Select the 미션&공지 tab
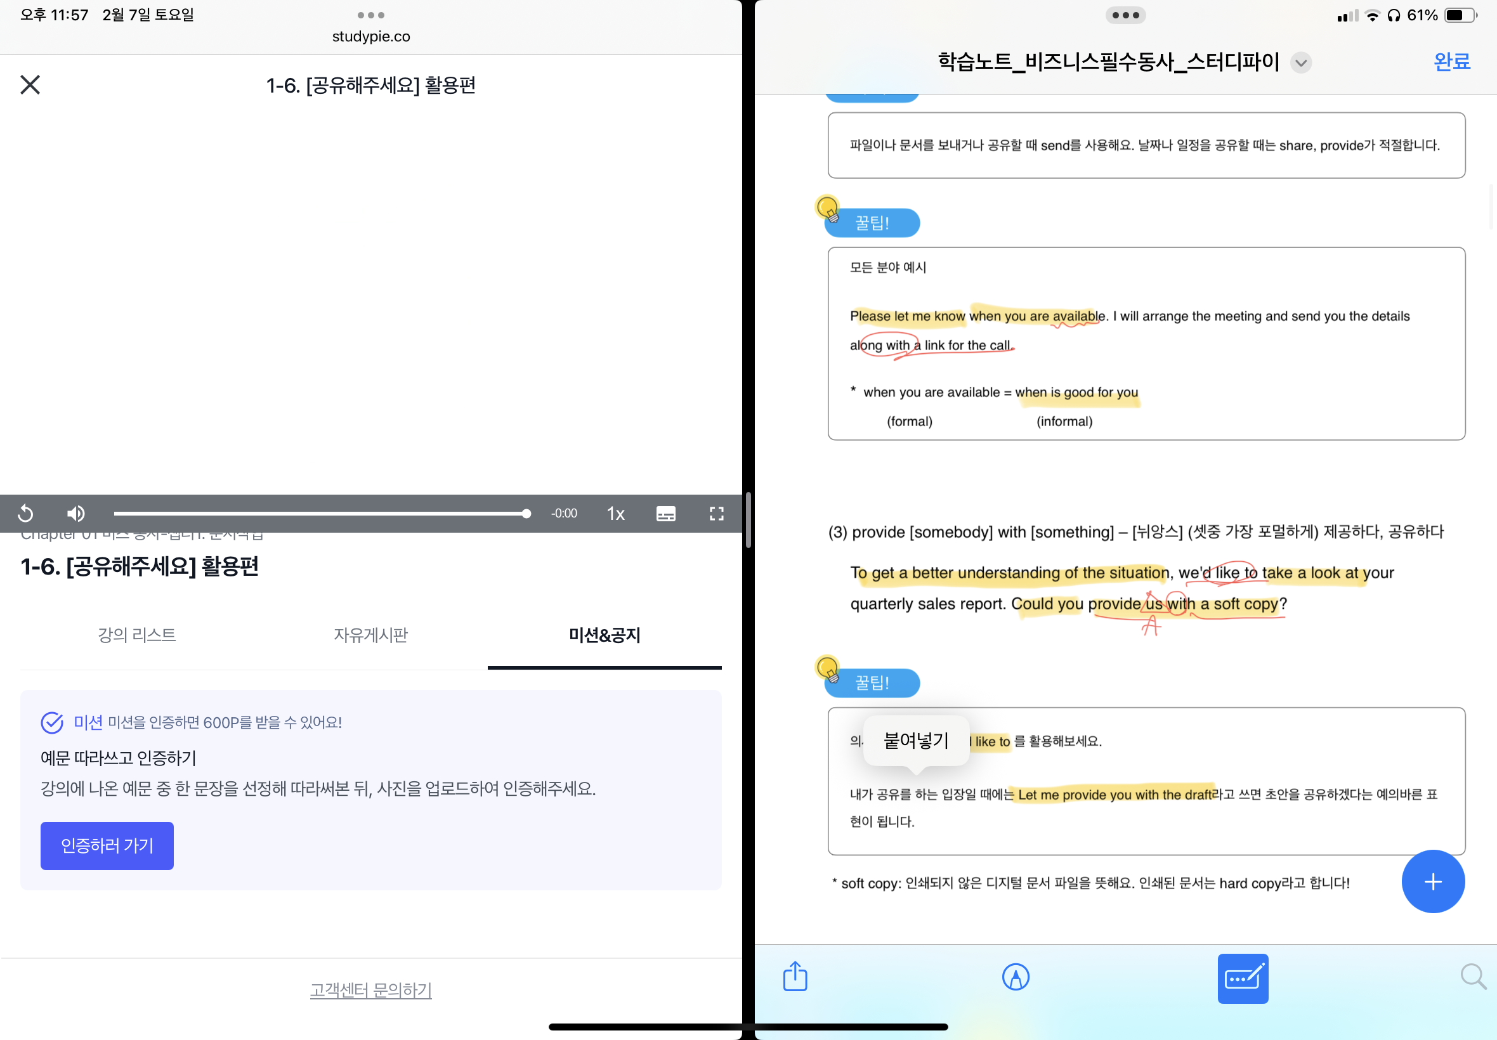 coord(604,635)
